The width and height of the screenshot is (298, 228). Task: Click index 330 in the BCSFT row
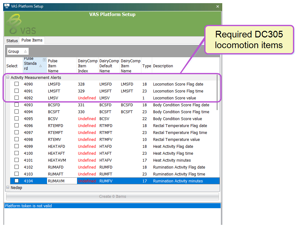(x=81, y=112)
